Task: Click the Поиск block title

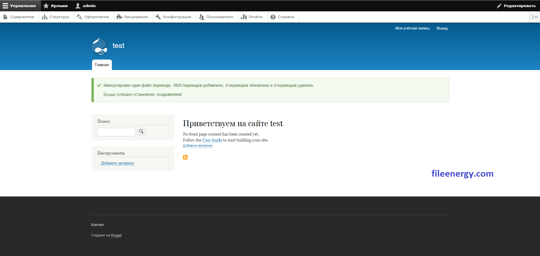Action: tap(104, 121)
